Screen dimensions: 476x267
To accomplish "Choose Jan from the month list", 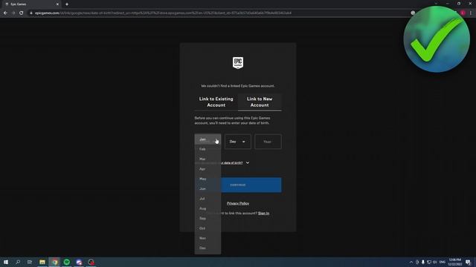I will click(208, 139).
